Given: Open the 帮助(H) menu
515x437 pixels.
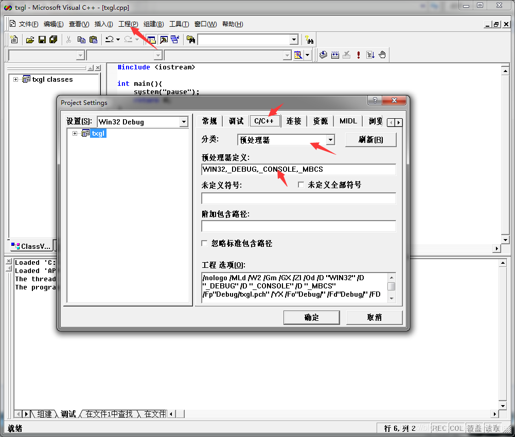Looking at the screenshot, I should 233,24.
